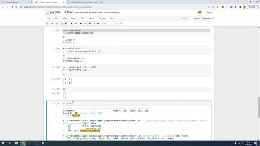Open the cell type dropdown showing Code
The image size is (260, 146).
[x=109, y=24]
